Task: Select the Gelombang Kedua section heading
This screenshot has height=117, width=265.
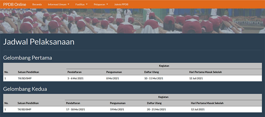Action: click(x=25, y=89)
